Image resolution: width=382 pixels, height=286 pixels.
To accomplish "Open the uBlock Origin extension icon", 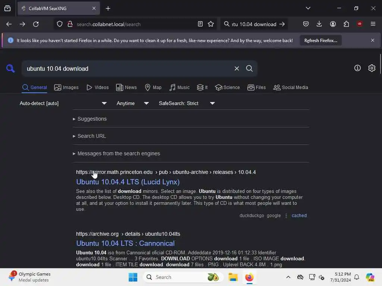I will click(360, 24).
